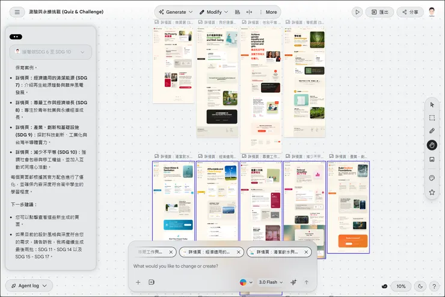Open the More menu
This screenshot has height=297, width=445.
tap(268, 12)
